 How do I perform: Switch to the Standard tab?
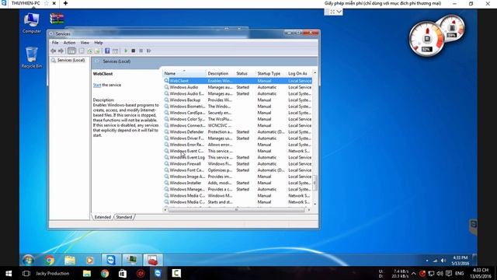[124, 217]
